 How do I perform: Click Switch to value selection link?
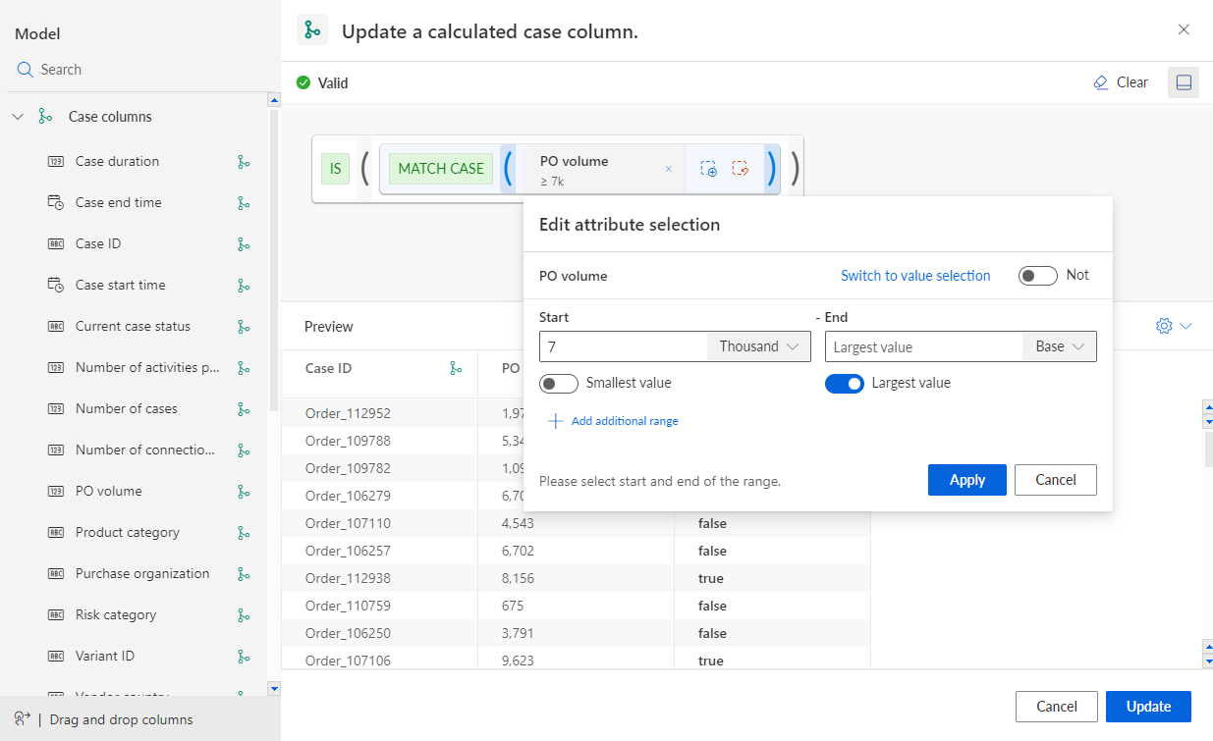point(915,276)
